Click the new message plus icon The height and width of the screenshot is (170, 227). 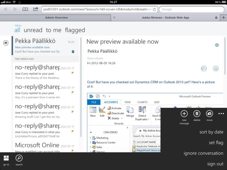tap(184, 114)
